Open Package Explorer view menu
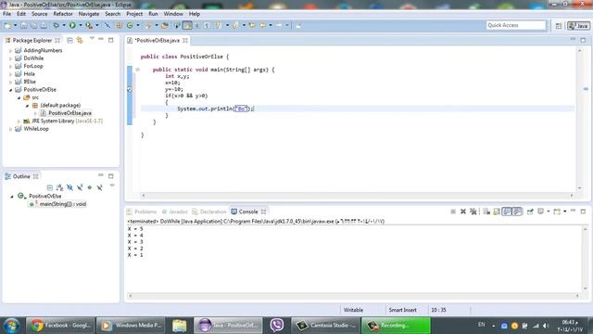Image resolution: width=593 pixels, height=334 pixels. pos(92,39)
